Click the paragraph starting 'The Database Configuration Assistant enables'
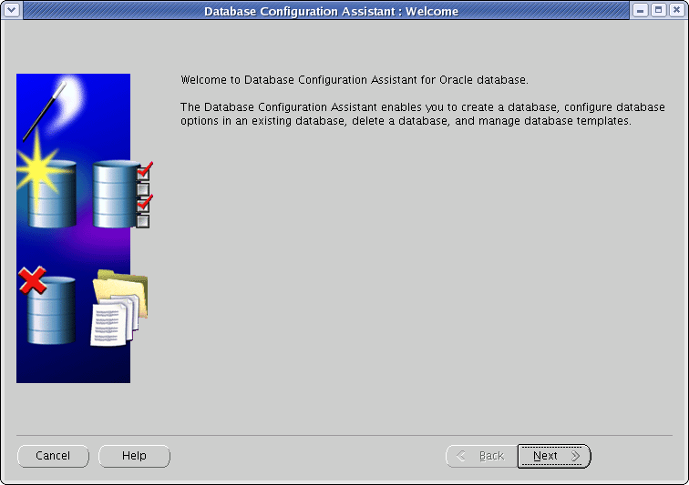This screenshot has width=689, height=485. 423,114
